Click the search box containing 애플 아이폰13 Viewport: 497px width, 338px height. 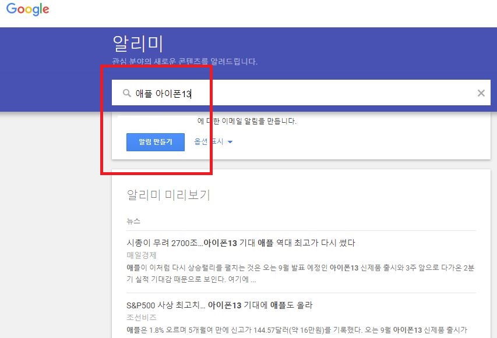(301, 92)
